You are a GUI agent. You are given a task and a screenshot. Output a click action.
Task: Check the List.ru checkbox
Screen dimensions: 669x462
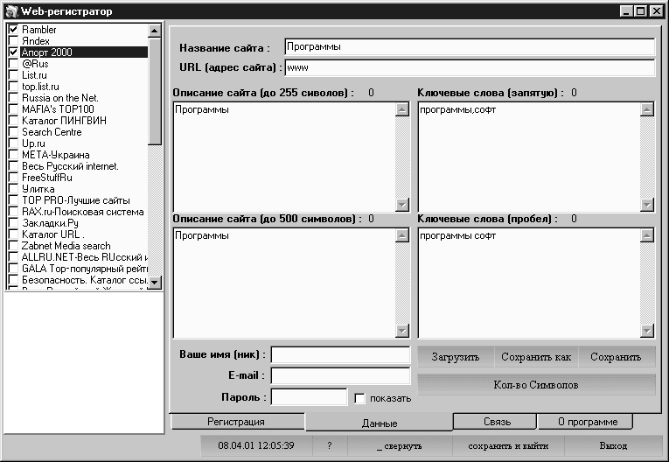point(13,75)
